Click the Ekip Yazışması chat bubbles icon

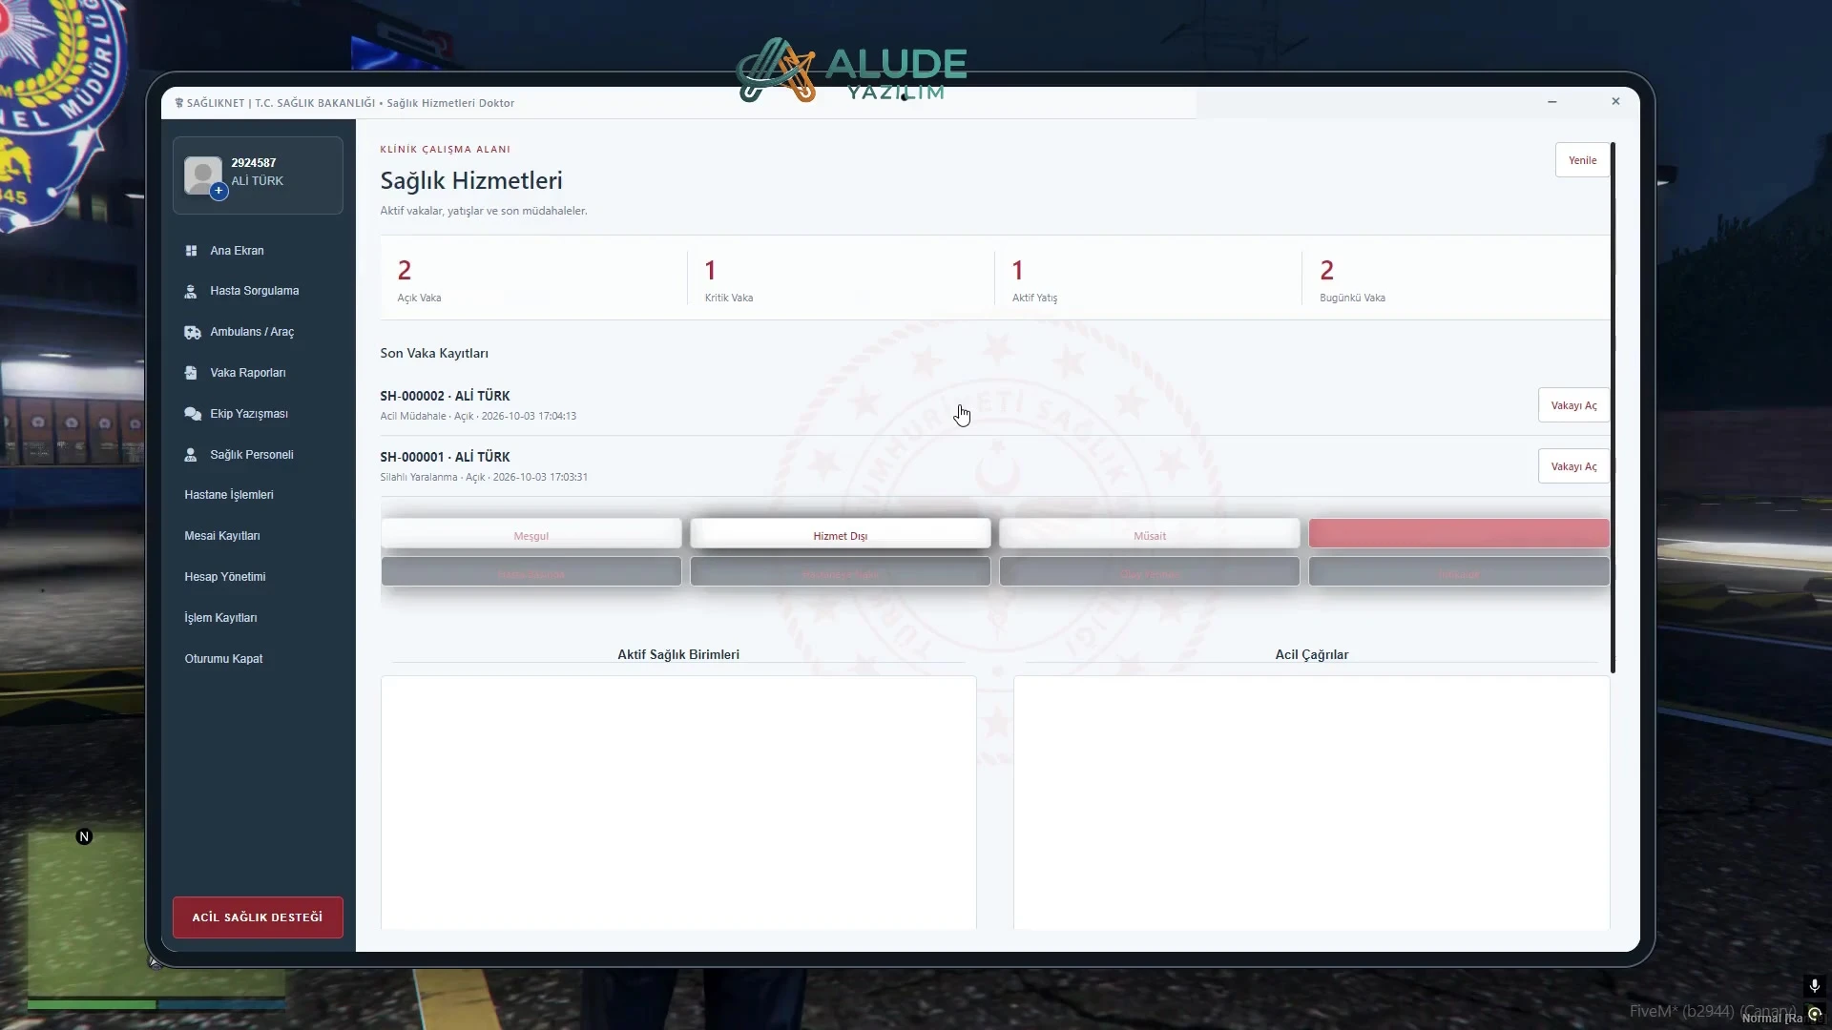point(192,414)
